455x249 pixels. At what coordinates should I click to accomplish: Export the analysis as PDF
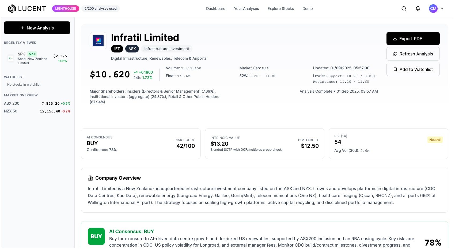[413, 39]
